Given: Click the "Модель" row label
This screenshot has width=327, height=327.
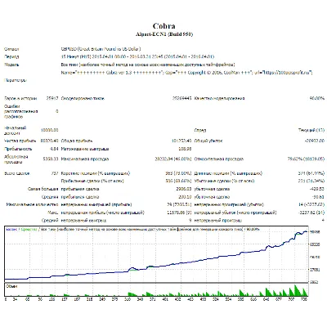Looking at the screenshot, I should click(11, 65).
